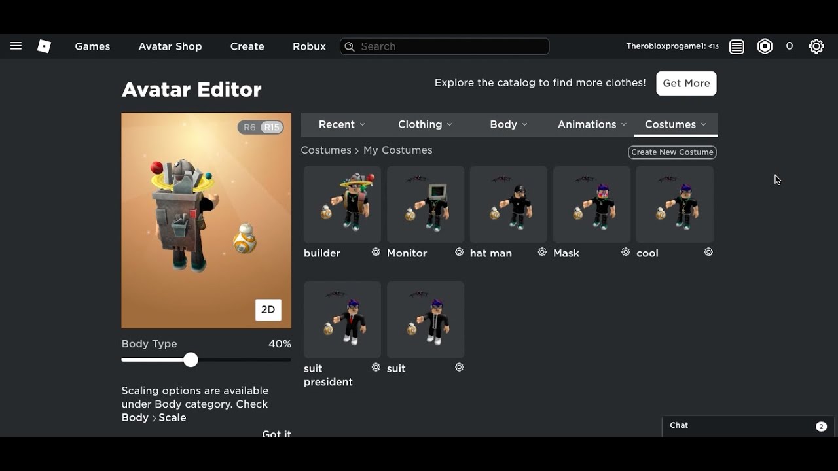The height and width of the screenshot is (471, 838).
Task: Open settings gear for Monitor costume
Action: coord(459,252)
